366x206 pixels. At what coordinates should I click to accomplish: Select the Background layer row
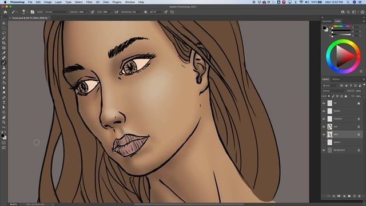[343, 150]
